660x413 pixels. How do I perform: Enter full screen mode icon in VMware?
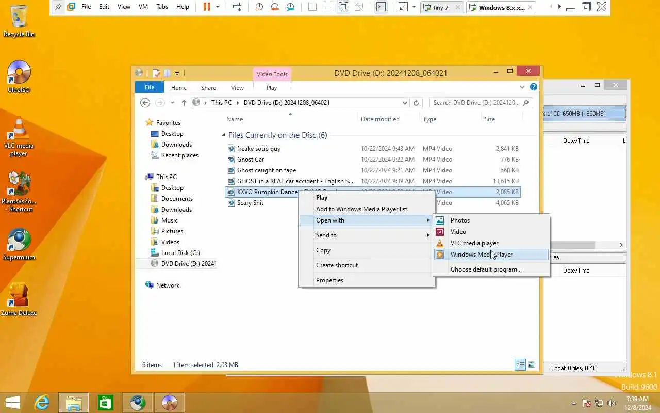point(343,7)
